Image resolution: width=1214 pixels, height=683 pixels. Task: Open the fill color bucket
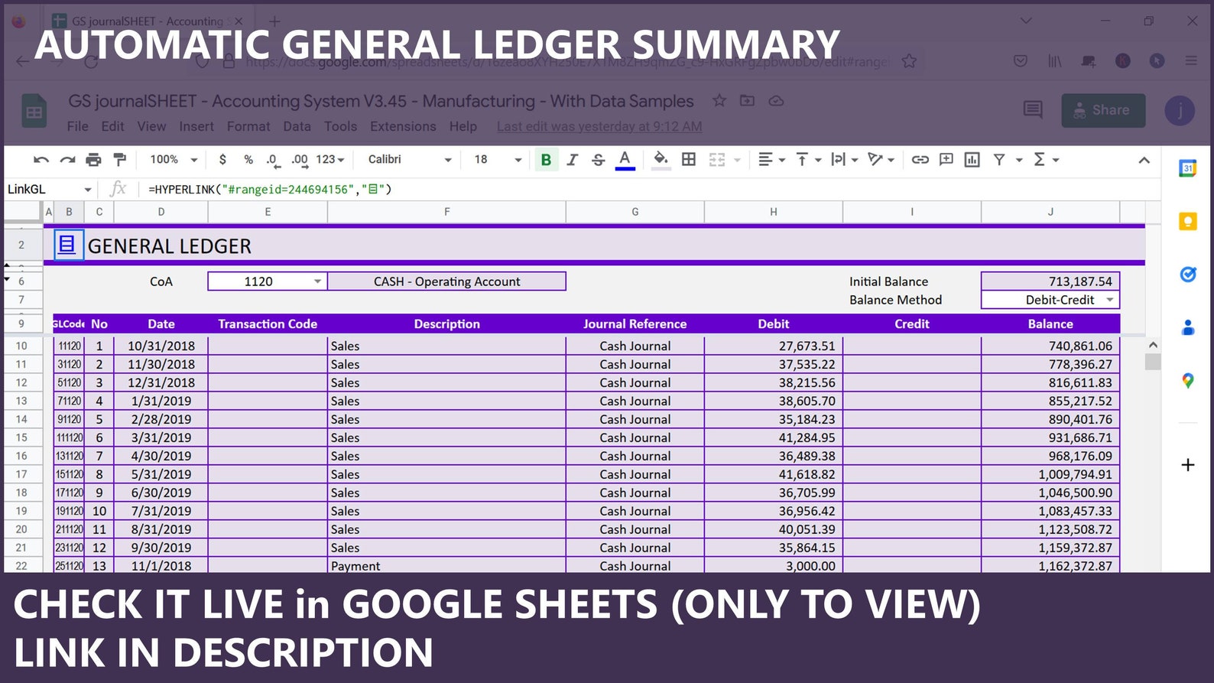pos(661,160)
